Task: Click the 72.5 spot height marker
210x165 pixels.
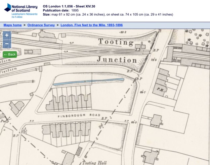Action: point(155,60)
